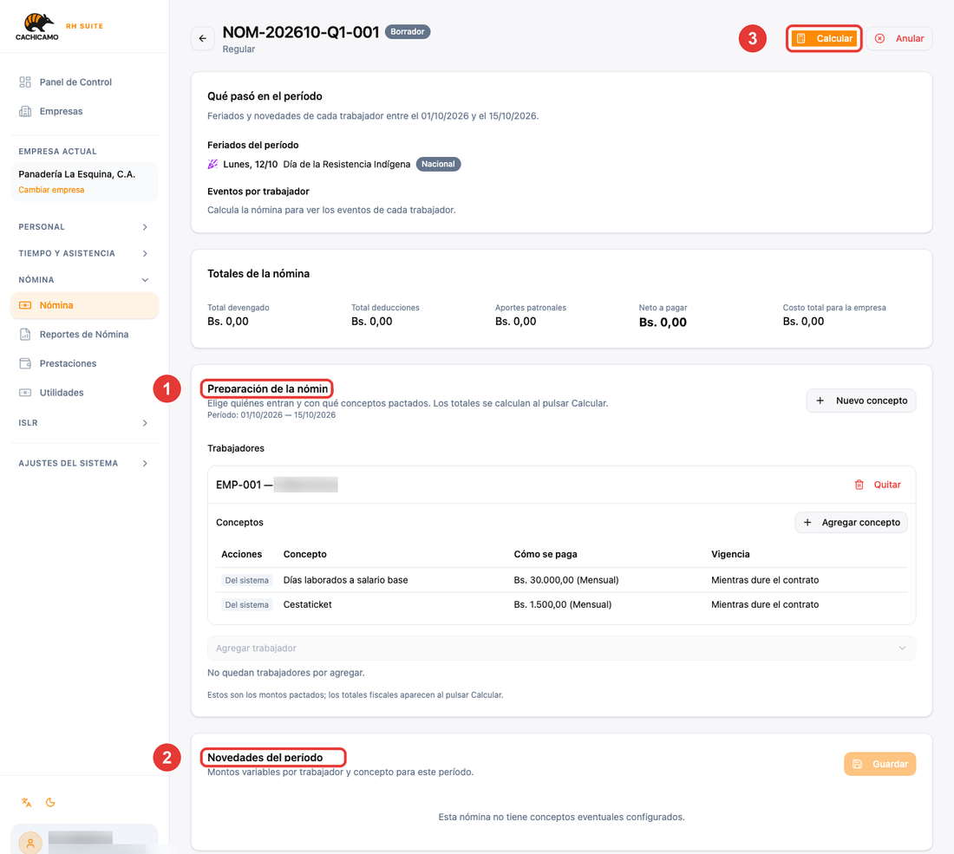
Task: Go back with the left arrow button
Action: [203, 38]
